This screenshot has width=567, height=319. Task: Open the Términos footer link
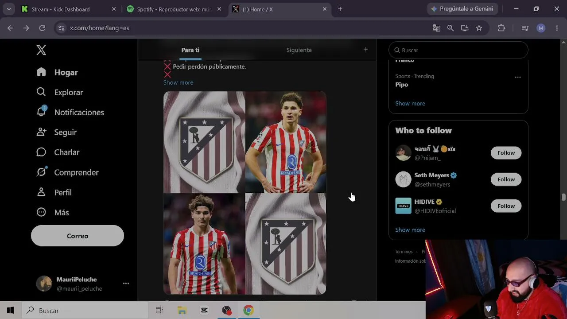pyautogui.click(x=404, y=252)
